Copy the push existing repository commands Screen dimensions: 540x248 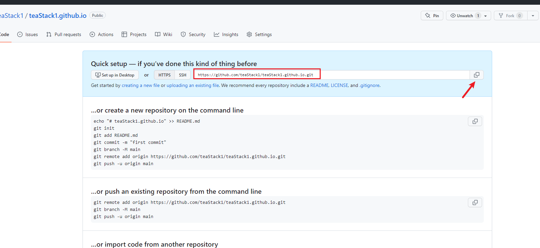[x=475, y=203]
